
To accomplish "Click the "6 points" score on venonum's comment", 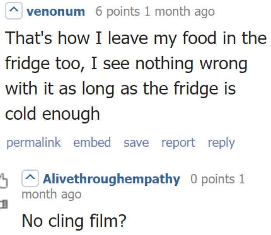I will (x=118, y=12).
